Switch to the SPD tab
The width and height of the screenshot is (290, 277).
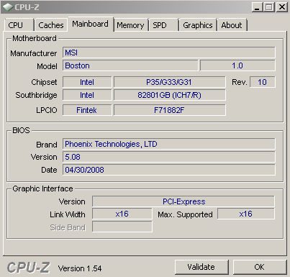coord(164,25)
